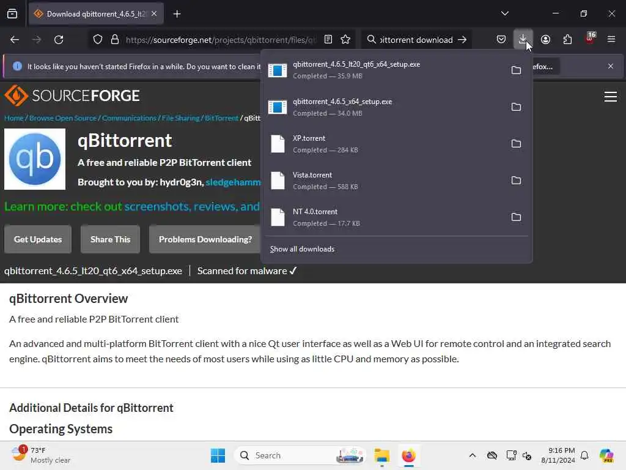Follow the Browse Open Source breadcrumb link
The image size is (626, 470).
pyautogui.click(x=63, y=118)
